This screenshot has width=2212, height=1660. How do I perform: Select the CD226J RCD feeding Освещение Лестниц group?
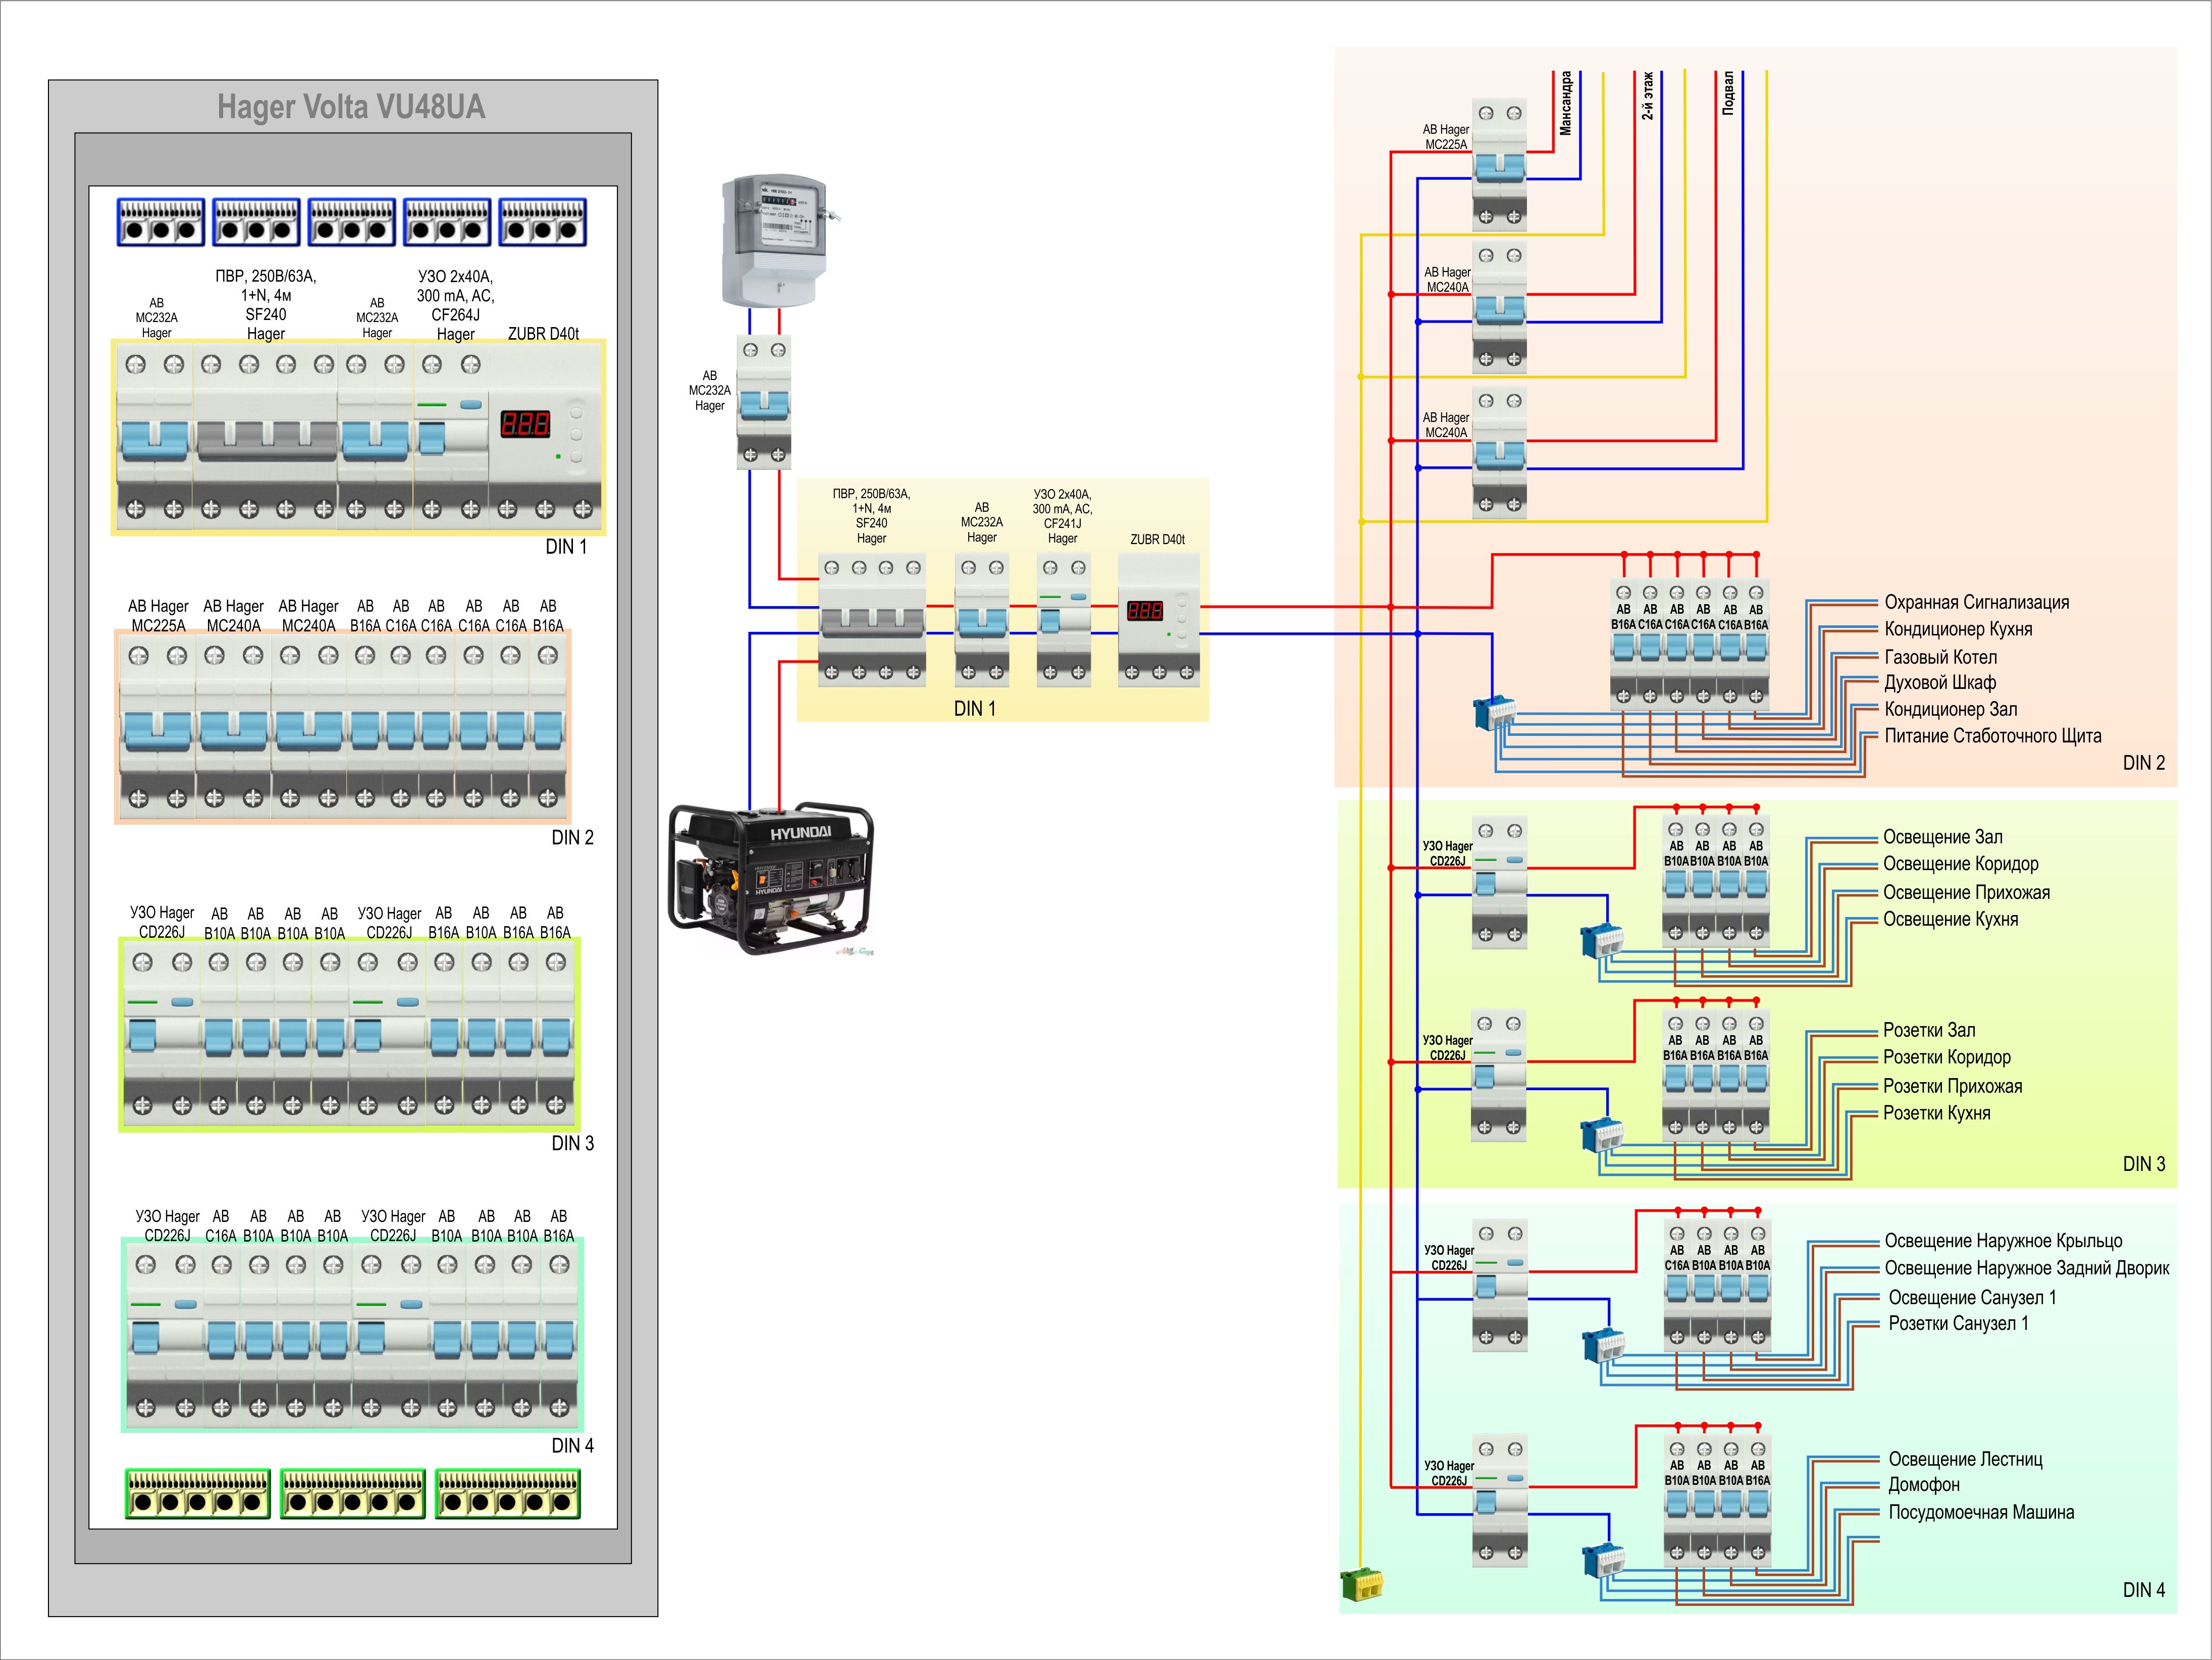1501,1500
